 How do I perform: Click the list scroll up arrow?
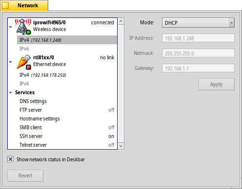point(121,21)
